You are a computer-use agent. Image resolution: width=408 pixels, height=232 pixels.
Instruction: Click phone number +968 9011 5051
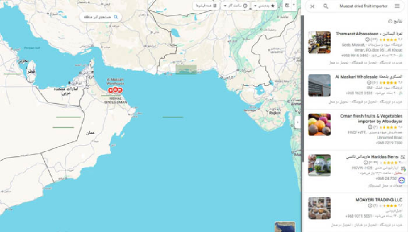pos(359,216)
